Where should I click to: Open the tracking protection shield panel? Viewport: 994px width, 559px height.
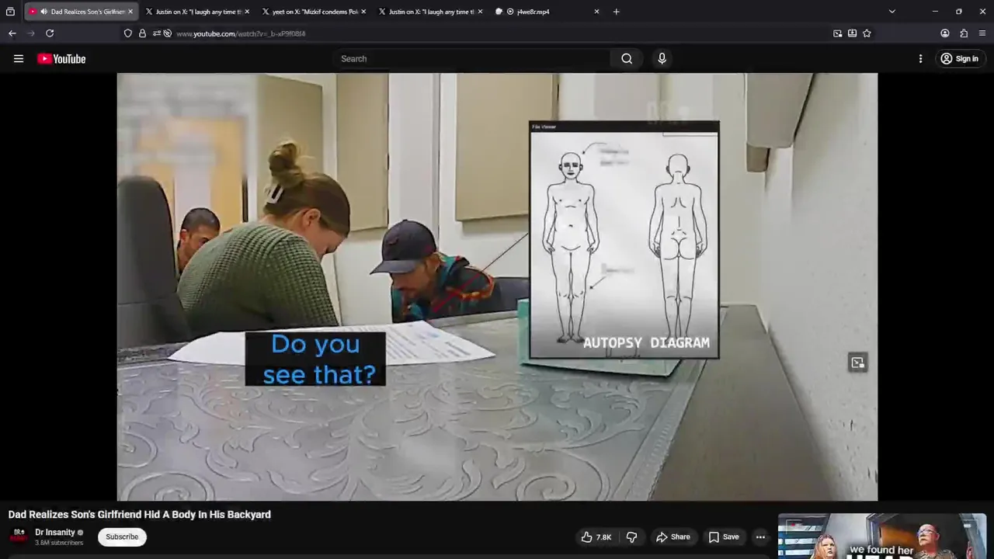click(128, 33)
